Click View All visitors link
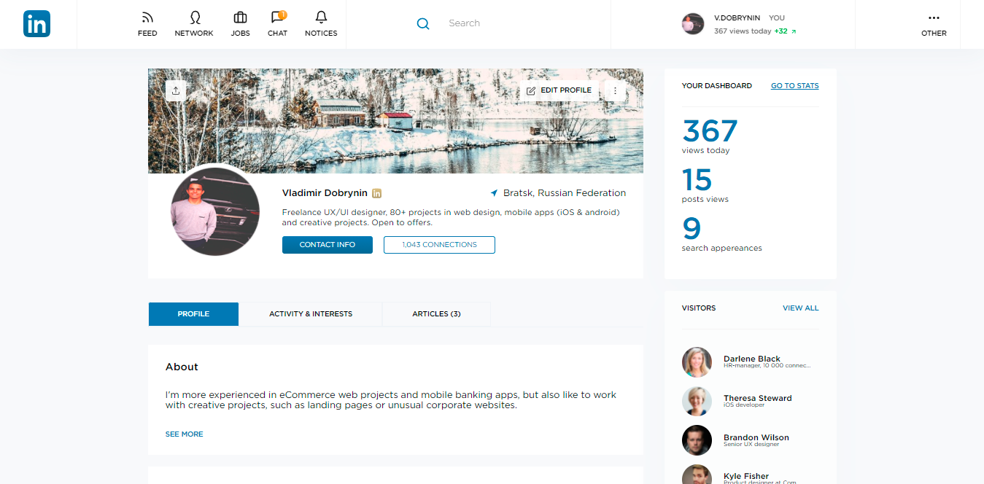 (801, 308)
